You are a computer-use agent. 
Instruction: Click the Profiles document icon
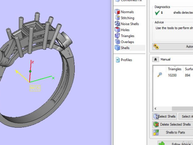tap(117, 60)
